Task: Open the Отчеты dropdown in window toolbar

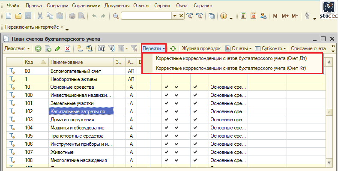Action: click(x=239, y=49)
